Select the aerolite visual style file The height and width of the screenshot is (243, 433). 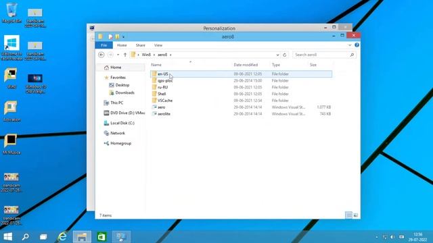(x=242, y=113)
